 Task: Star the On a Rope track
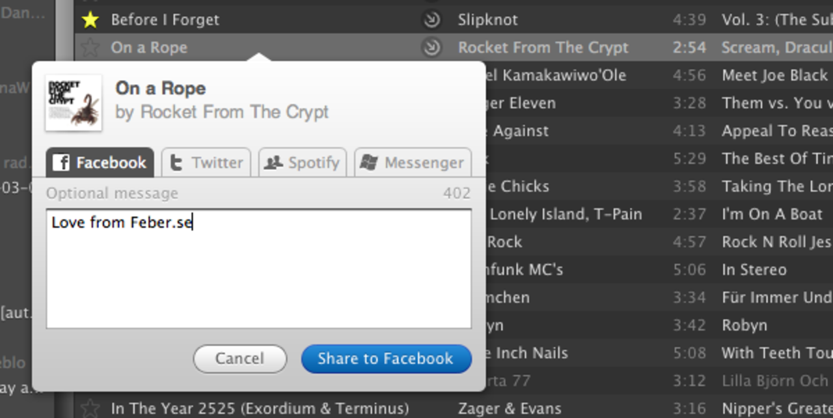click(90, 48)
